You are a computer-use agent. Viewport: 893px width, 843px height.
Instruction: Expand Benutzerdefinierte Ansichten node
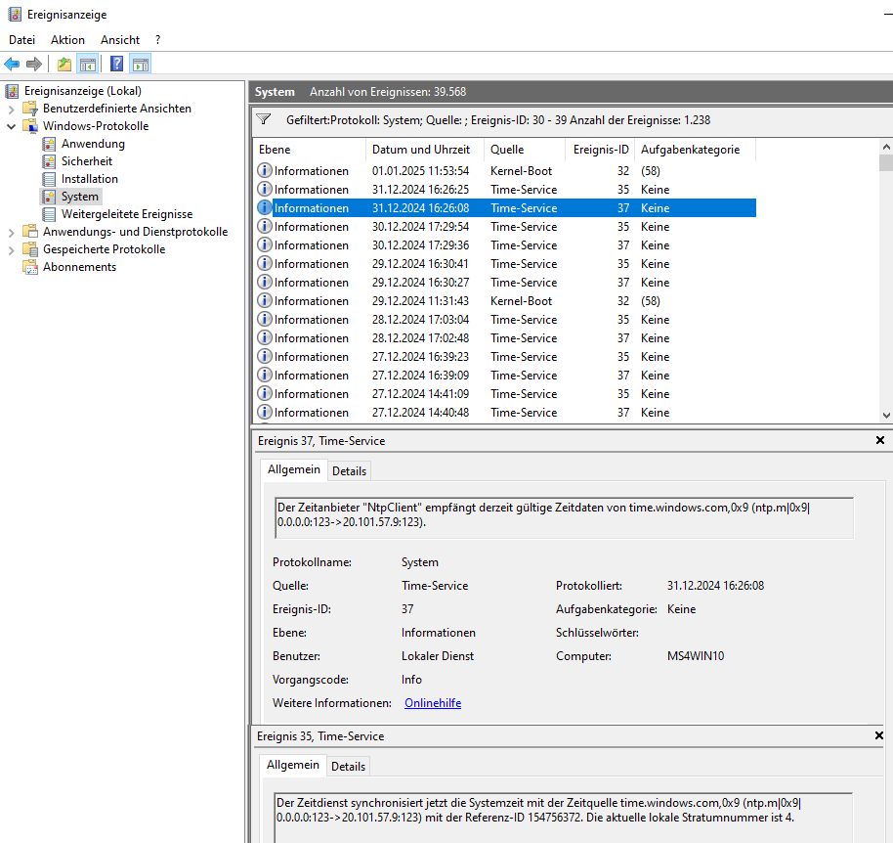pyautogui.click(x=11, y=109)
